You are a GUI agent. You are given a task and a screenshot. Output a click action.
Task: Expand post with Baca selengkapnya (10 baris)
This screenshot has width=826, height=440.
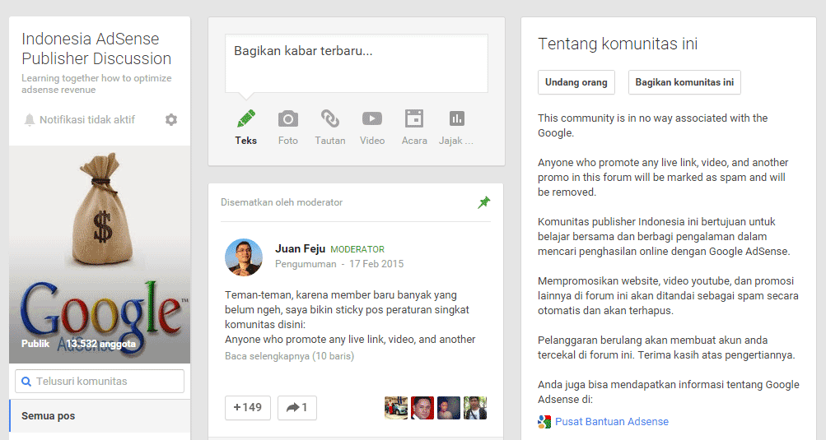289,356
